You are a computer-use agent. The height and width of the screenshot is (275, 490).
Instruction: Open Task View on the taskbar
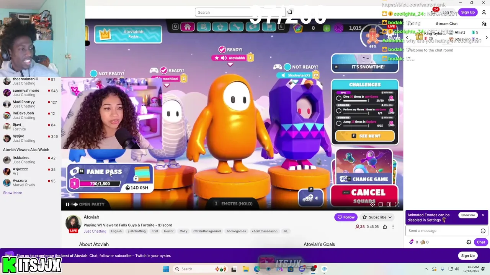pyautogui.click(x=234, y=269)
